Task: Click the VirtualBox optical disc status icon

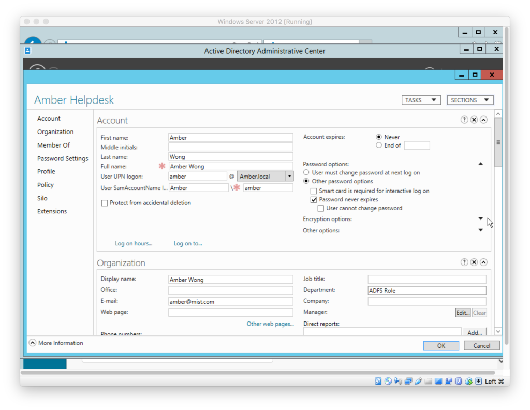Action: [388, 382]
